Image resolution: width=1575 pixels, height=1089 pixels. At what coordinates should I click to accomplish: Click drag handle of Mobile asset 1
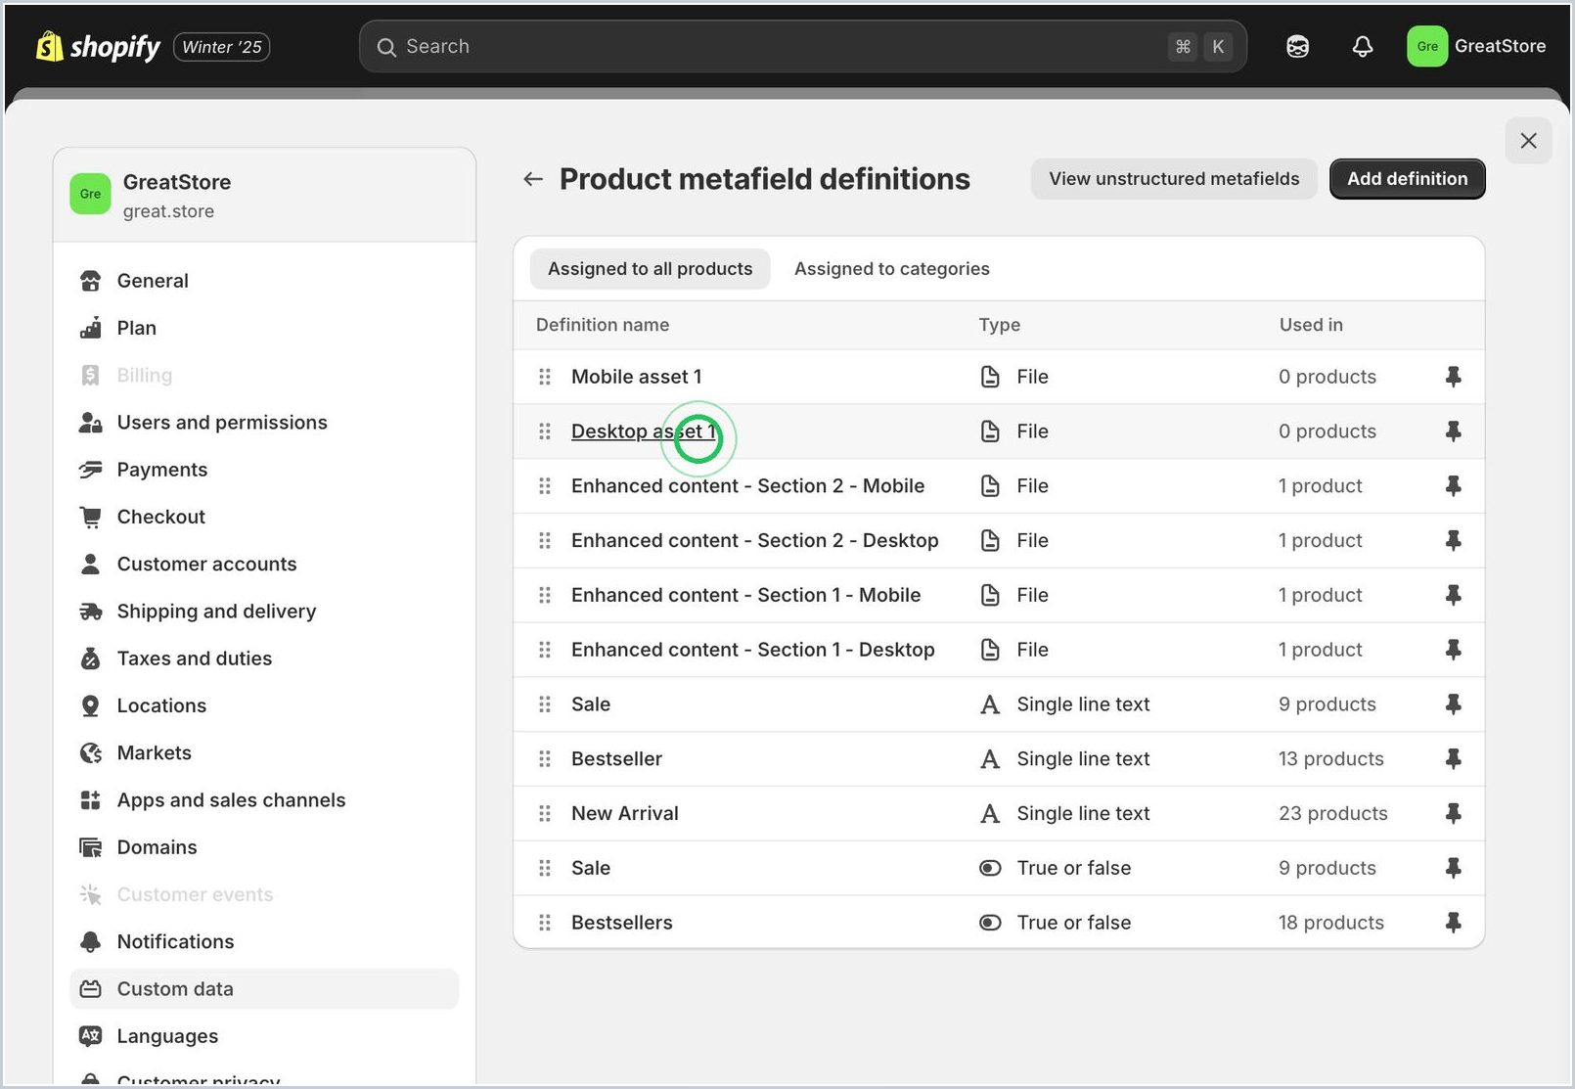(545, 377)
